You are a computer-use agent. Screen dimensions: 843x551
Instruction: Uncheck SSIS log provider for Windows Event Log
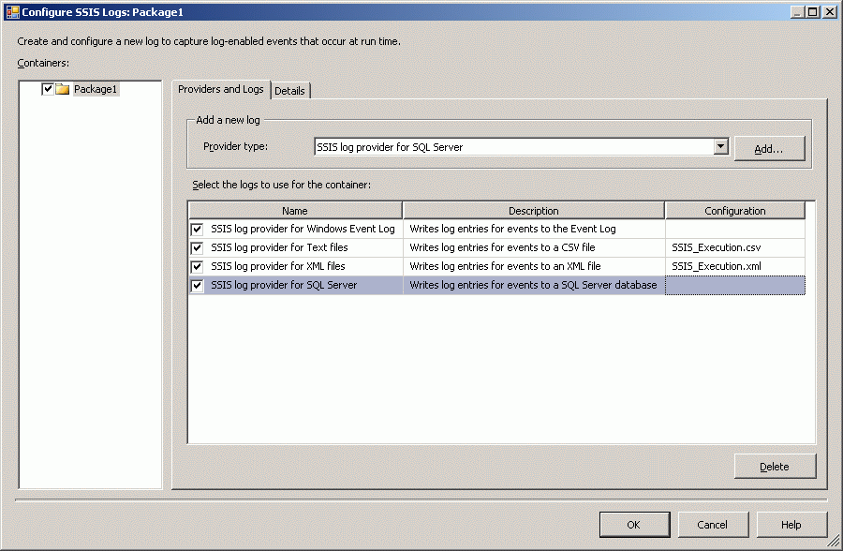point(197,230)
